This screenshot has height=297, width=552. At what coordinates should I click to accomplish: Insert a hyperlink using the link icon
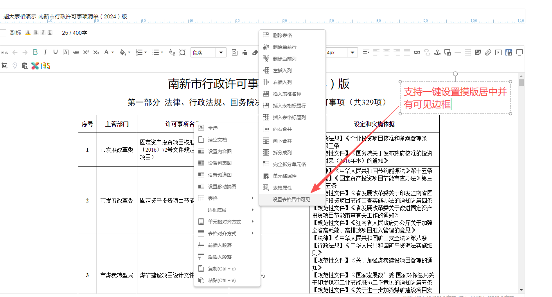417,52
